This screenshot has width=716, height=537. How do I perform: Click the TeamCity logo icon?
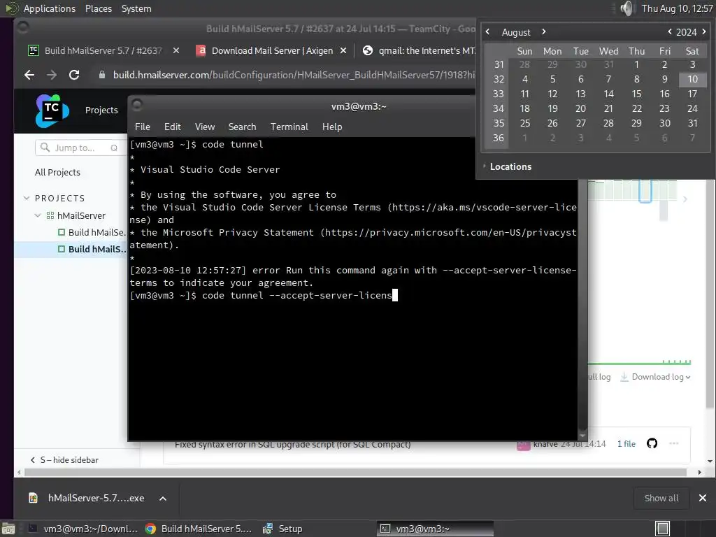[52, 110]
